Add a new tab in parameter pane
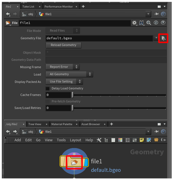This screenshot has width=173, height=179. (x=83, y=7)
